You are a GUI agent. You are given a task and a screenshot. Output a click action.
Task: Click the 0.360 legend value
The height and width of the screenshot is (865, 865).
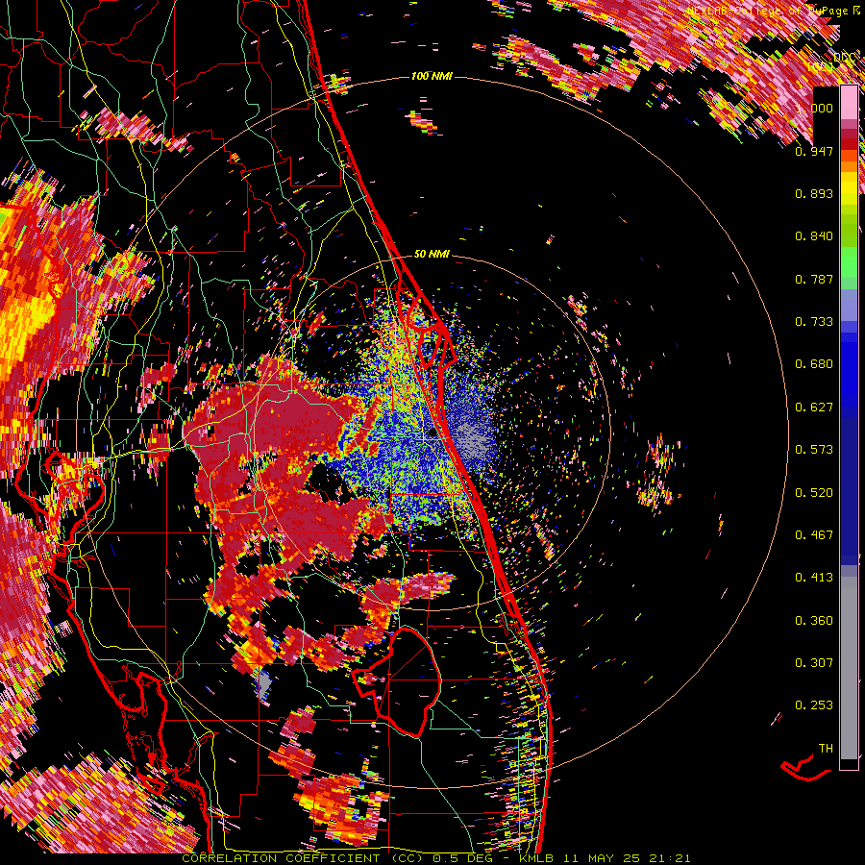[814, 621]
